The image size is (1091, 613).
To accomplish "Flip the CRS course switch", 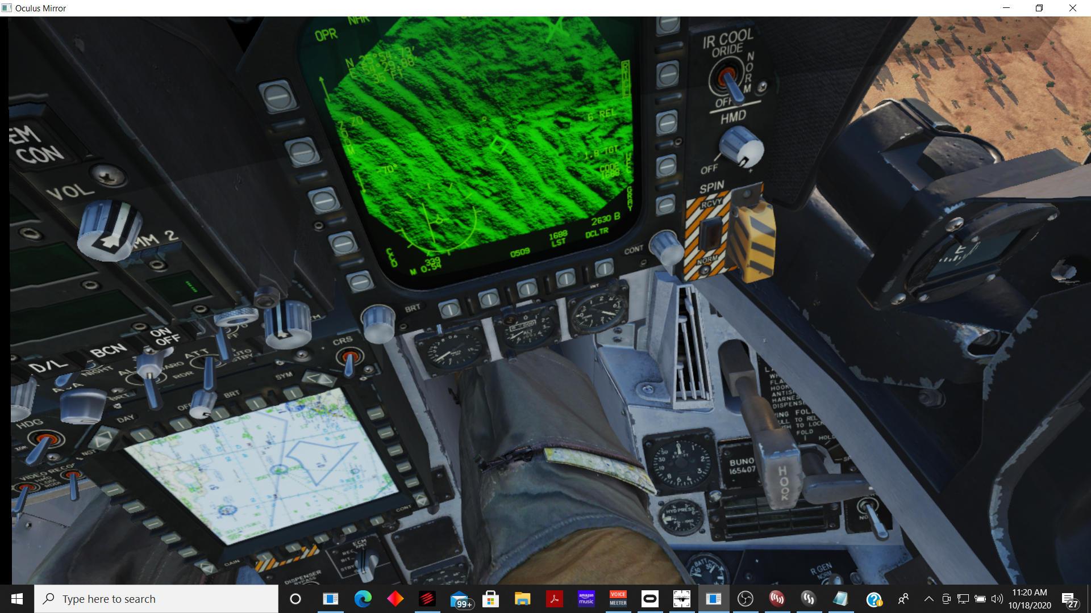I will (x=349, y=360).
